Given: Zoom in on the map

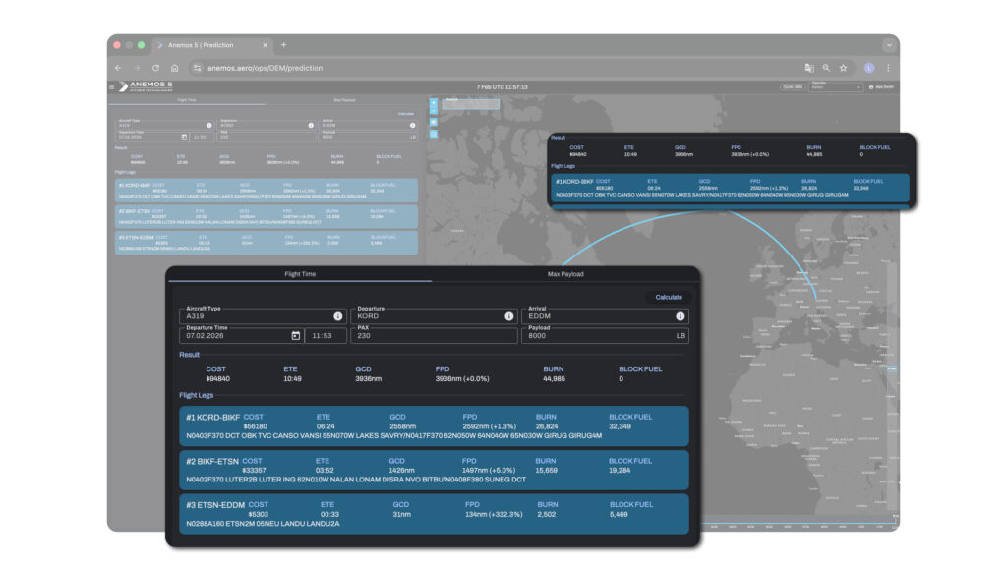Looking at the screenshot, I should [x=433, y=102].
